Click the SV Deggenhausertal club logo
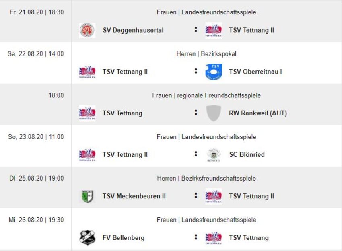The width and height of the screenshot is (342, 251). (87, 30)
